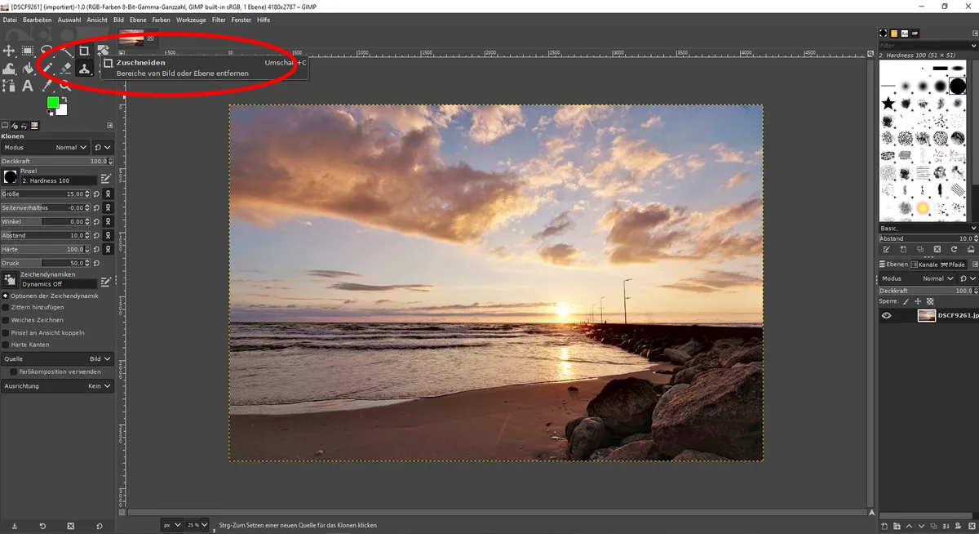Select the Crop (Zuschneiden) tool icon
This screenshot has width=979, height=534.
click(84, 51)
